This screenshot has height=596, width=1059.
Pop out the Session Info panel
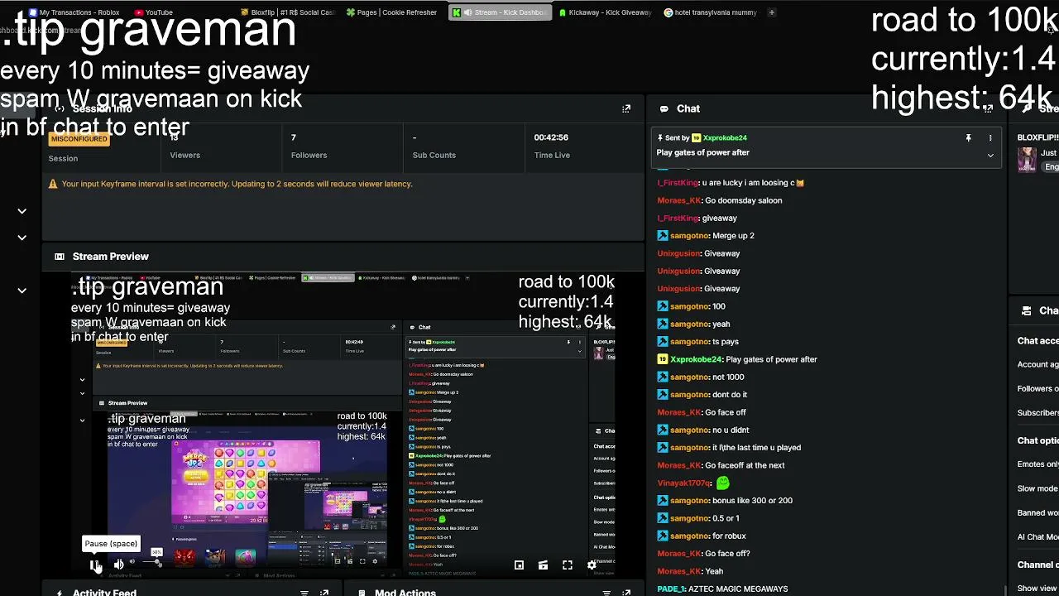pyautogui.click(x=626, y=108)
